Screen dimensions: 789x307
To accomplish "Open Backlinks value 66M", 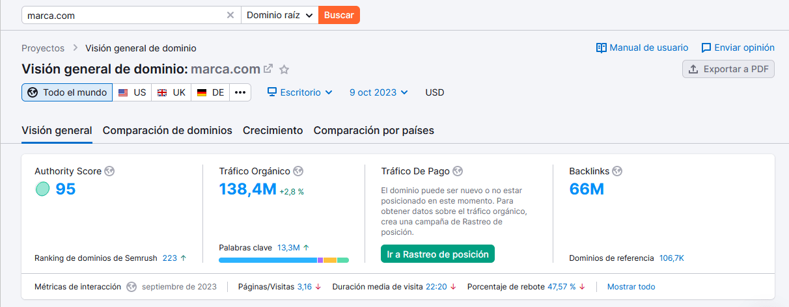I will click(x=587, y=189).
